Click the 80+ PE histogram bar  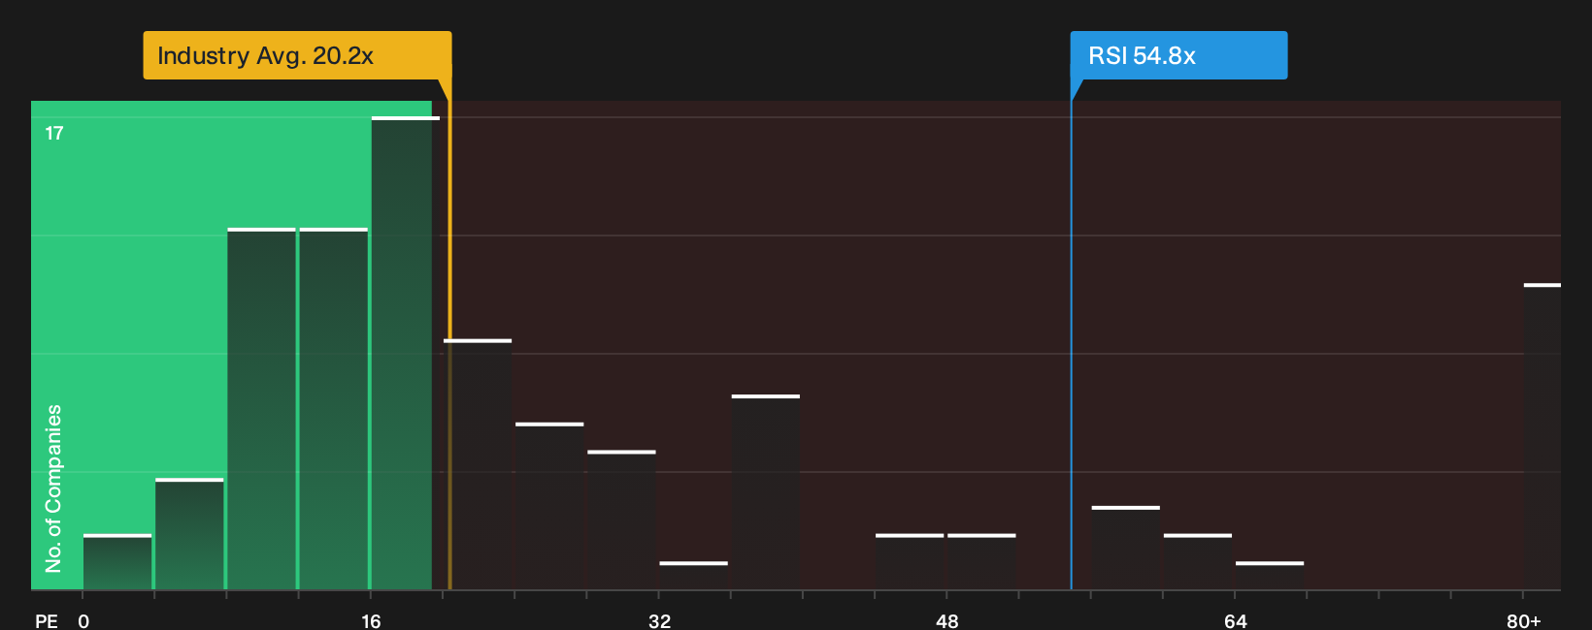coord(1542,436)
